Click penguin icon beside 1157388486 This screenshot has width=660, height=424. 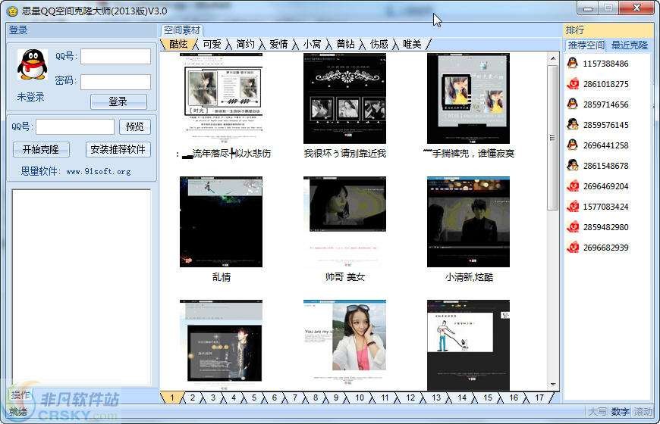573,63
